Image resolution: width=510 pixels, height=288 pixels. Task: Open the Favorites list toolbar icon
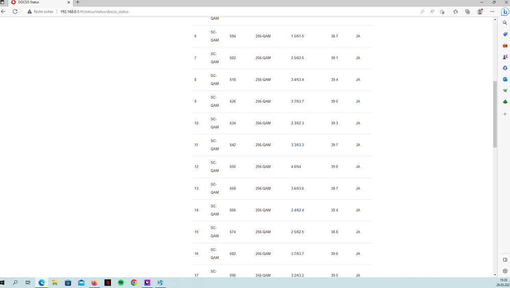point(455,12)
